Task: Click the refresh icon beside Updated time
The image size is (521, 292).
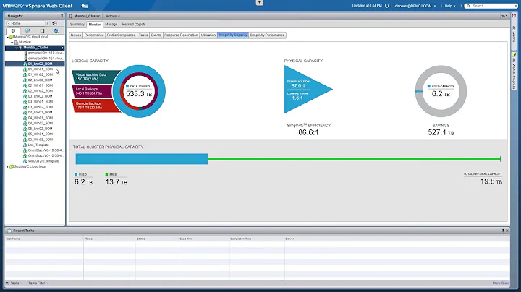Action: (x=386, y=6)
